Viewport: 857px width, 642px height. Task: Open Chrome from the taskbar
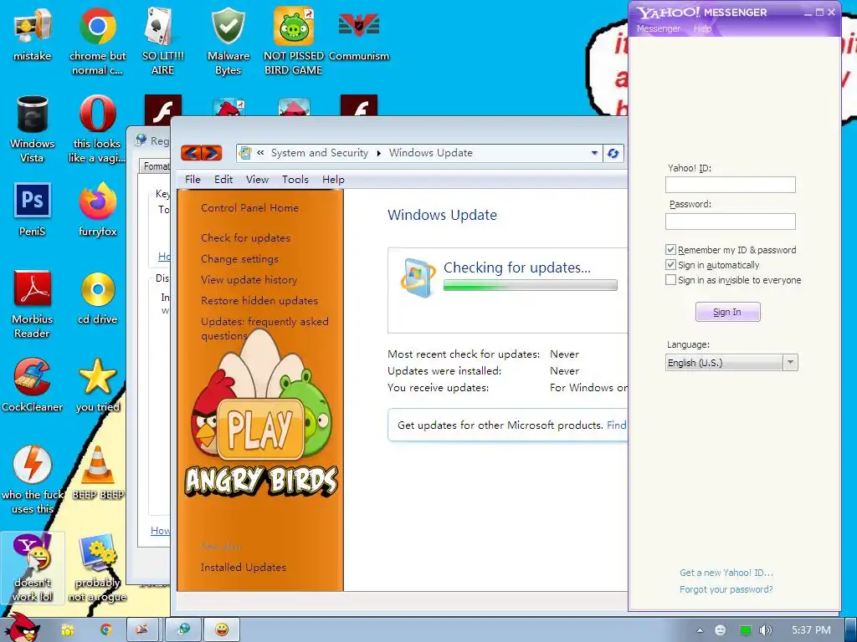[105, 629]
